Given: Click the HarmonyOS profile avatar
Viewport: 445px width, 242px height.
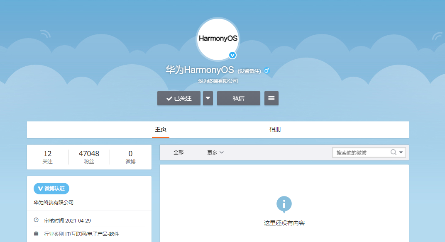Looking at the screenshot, I should (x=218, y=39).
